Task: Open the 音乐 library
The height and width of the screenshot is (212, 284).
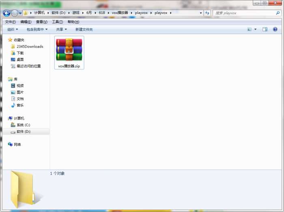Action: coord(20,105)
